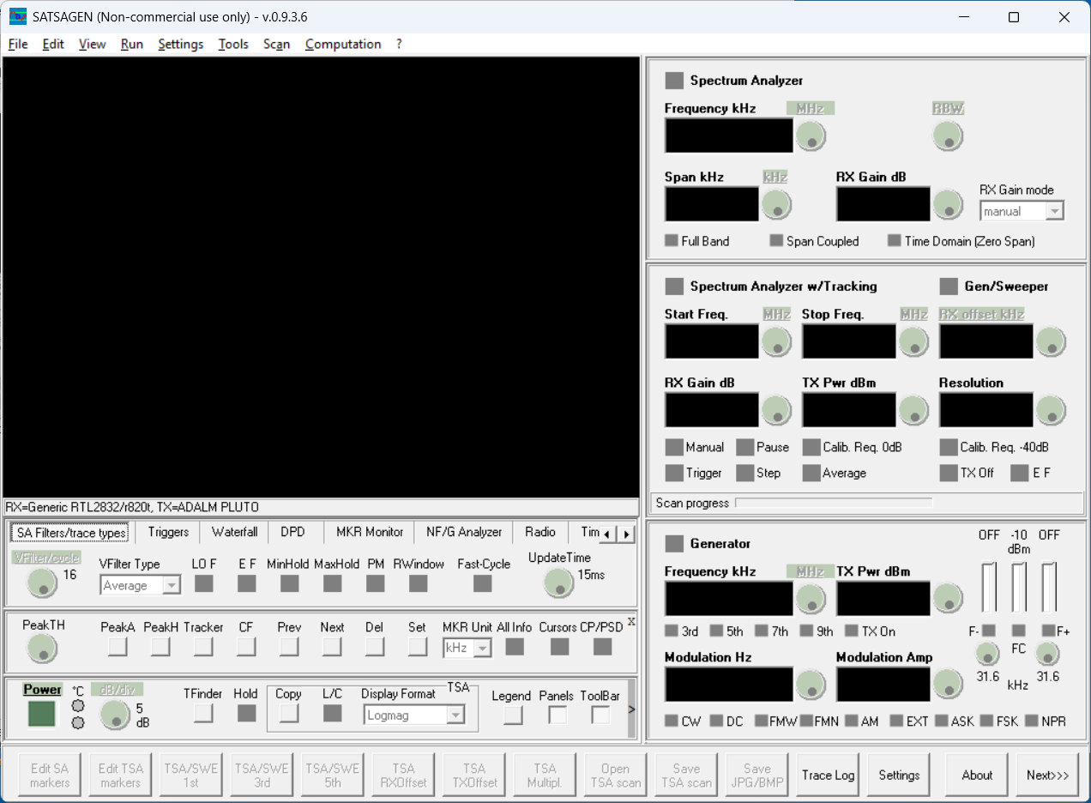
Task: Toggle the Span Coupled checkbox
Action: pos(776,241)
